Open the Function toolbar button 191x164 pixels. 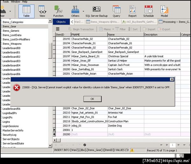pos(58,11)
